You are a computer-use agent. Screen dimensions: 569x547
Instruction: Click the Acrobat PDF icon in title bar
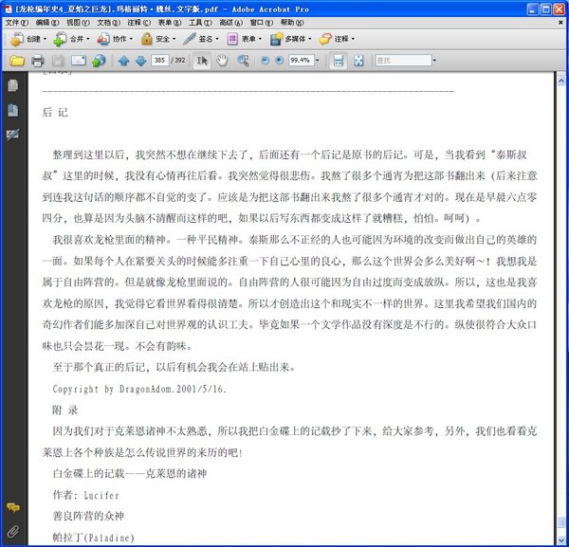tap(8, 9)
